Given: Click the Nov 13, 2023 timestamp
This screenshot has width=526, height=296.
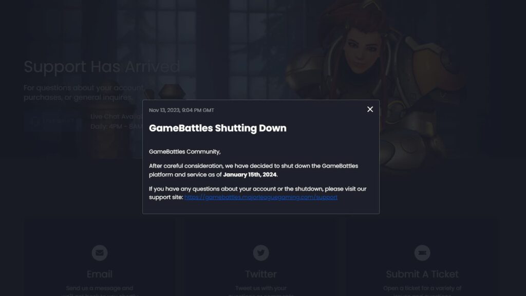Looking at the screenshot, I should coord(181,110).
